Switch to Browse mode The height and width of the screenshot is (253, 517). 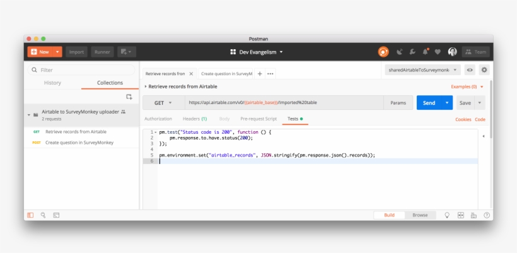pos(420,215)
